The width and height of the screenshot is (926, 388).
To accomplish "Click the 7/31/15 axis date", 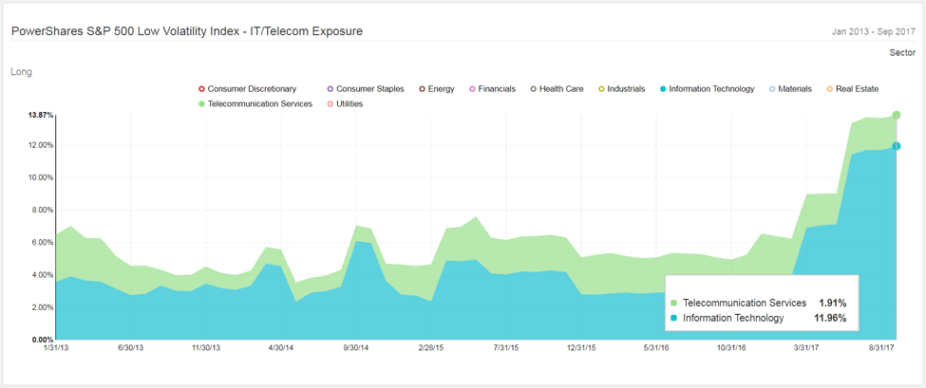I will (x=506, y=348).
